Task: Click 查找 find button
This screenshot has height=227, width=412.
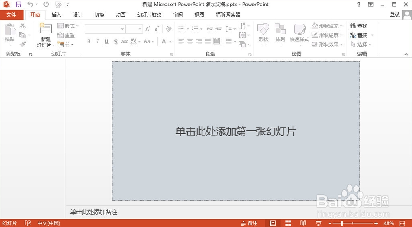Action: point(359,26)
